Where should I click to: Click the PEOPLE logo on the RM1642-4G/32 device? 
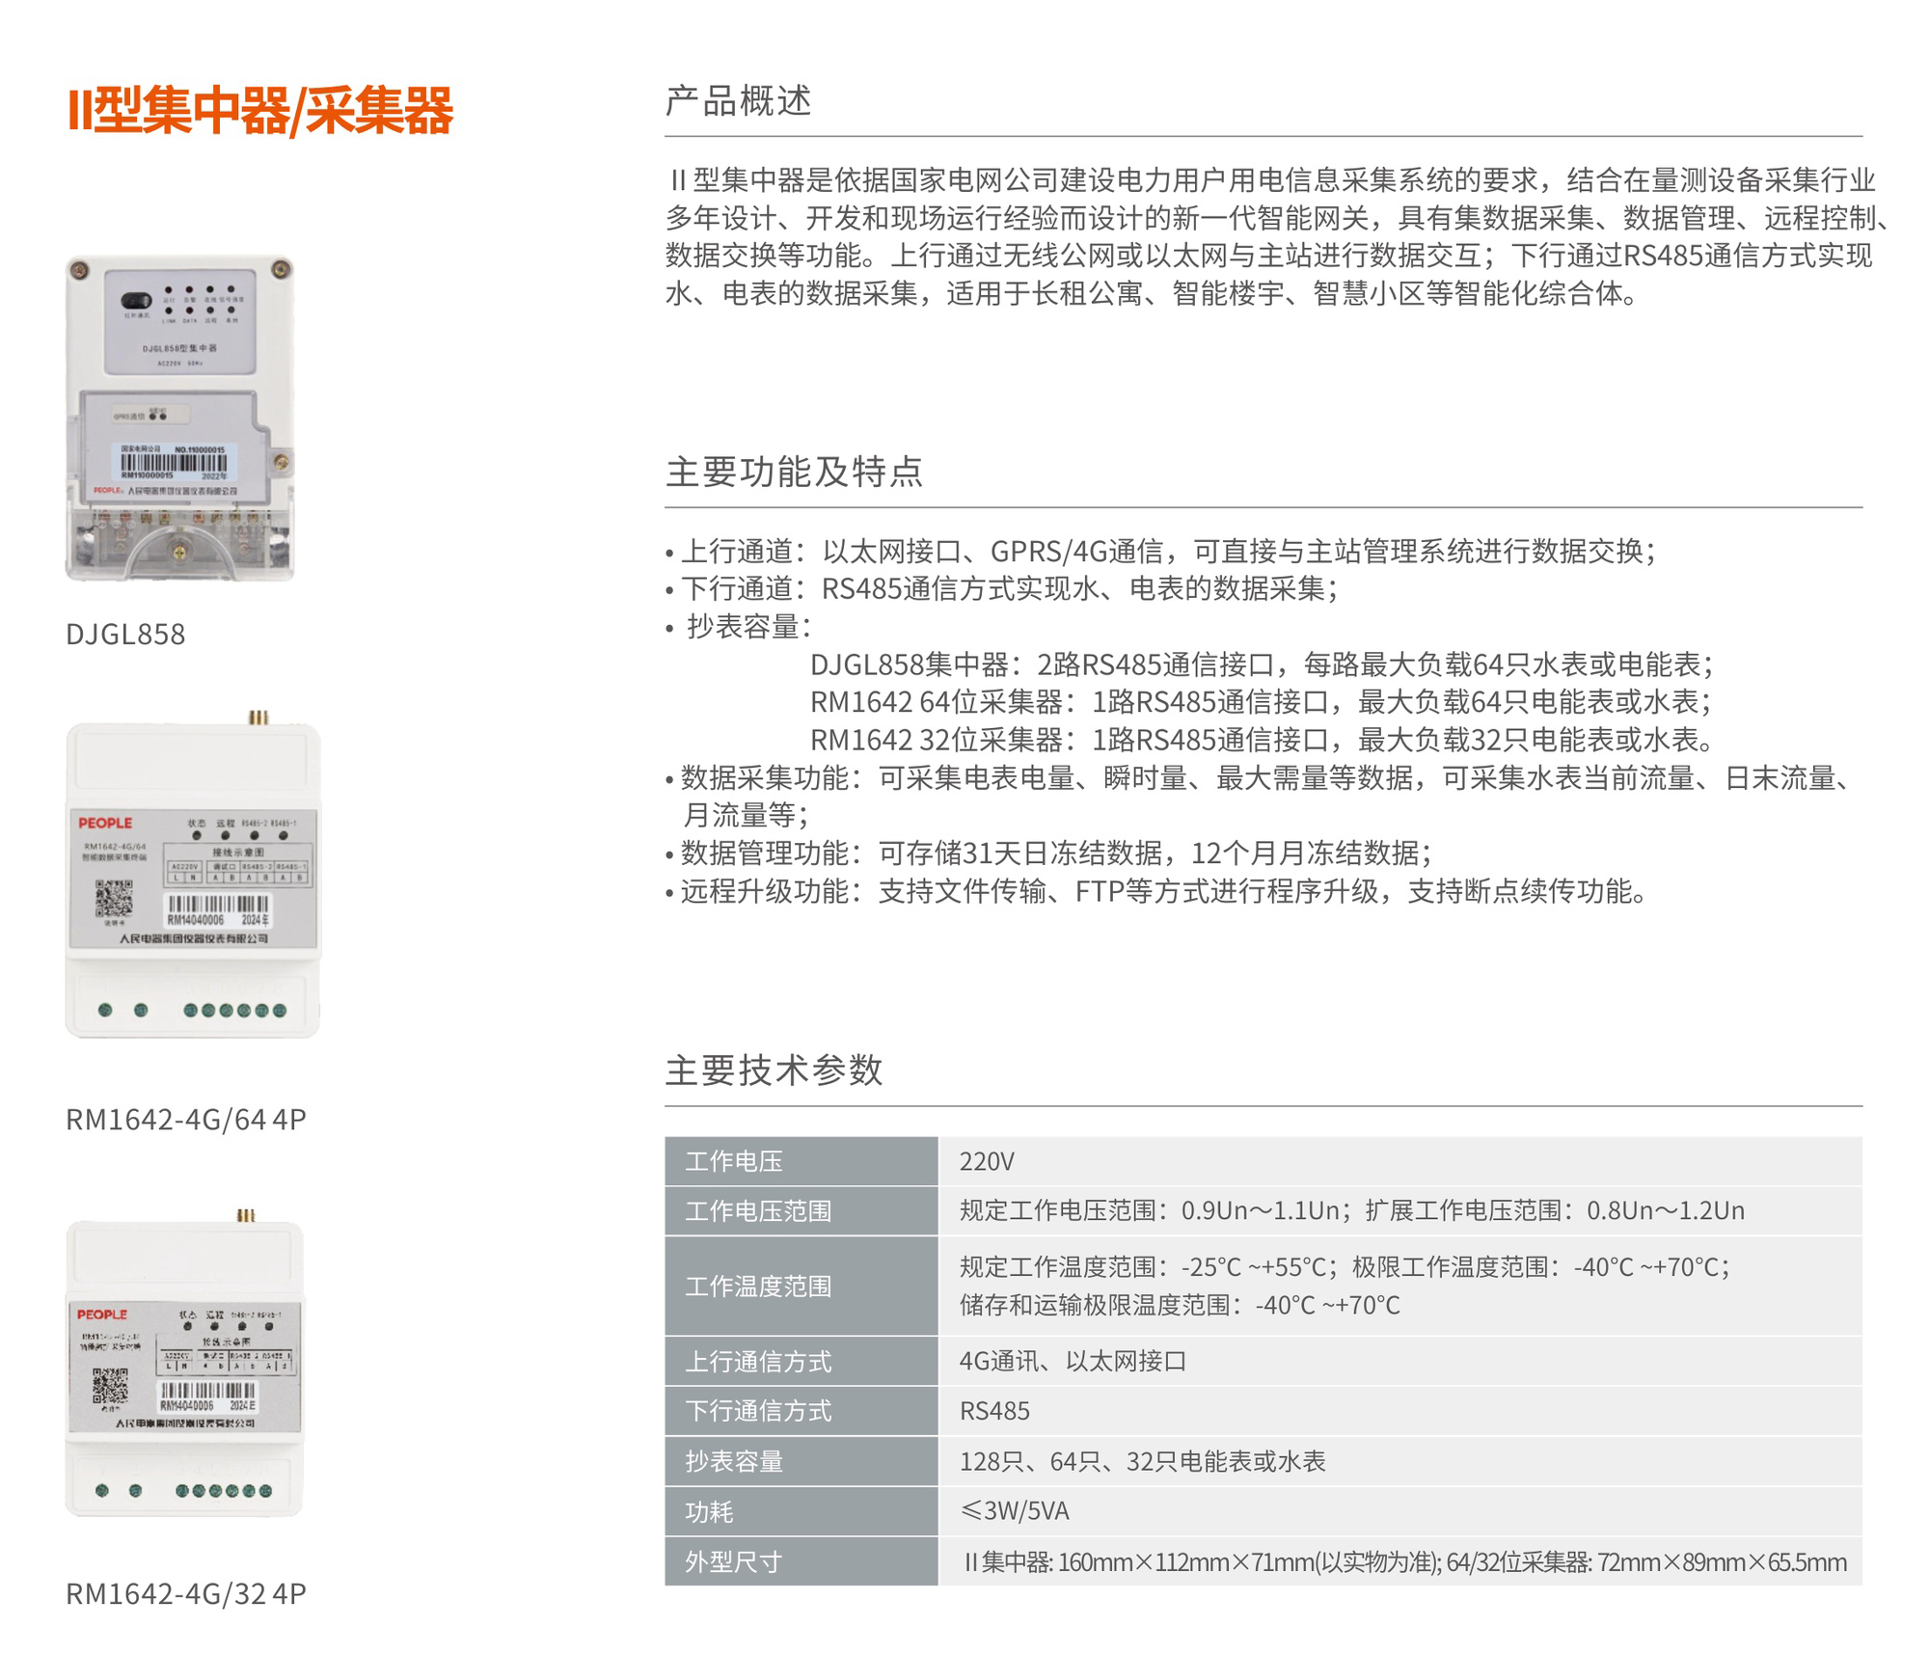[x=102, y=1314]
